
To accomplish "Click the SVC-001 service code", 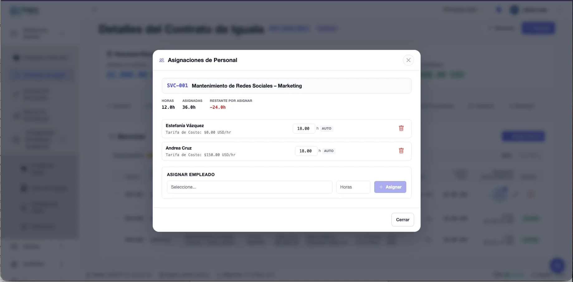I will [x=177, y=86].
